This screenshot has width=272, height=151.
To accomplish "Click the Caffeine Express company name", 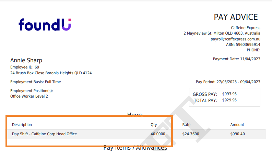I will click(245, 28).
